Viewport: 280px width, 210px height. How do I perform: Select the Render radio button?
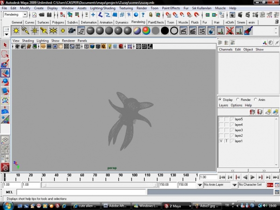(238, 99)
